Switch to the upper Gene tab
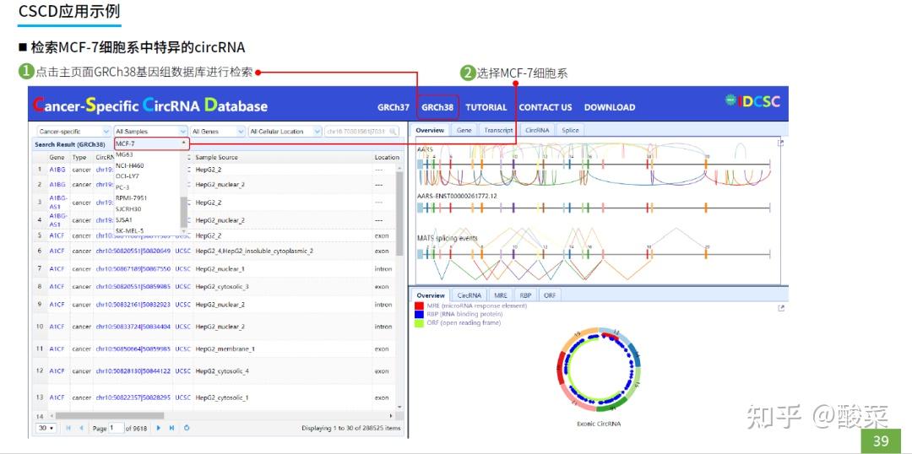Screen dimensions: 912x454 pos(464,130)
